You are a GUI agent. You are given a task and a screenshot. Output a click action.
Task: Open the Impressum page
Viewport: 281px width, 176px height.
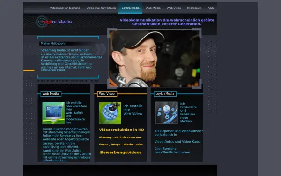[x=194, y=8]
